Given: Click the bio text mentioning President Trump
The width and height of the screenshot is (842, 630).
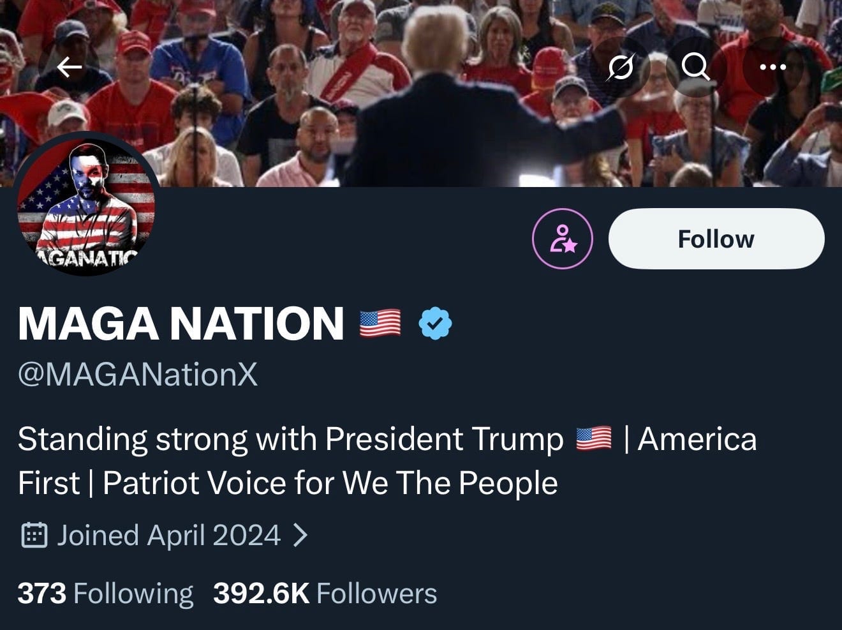Looking at the screenshot, I should point(290,439).
